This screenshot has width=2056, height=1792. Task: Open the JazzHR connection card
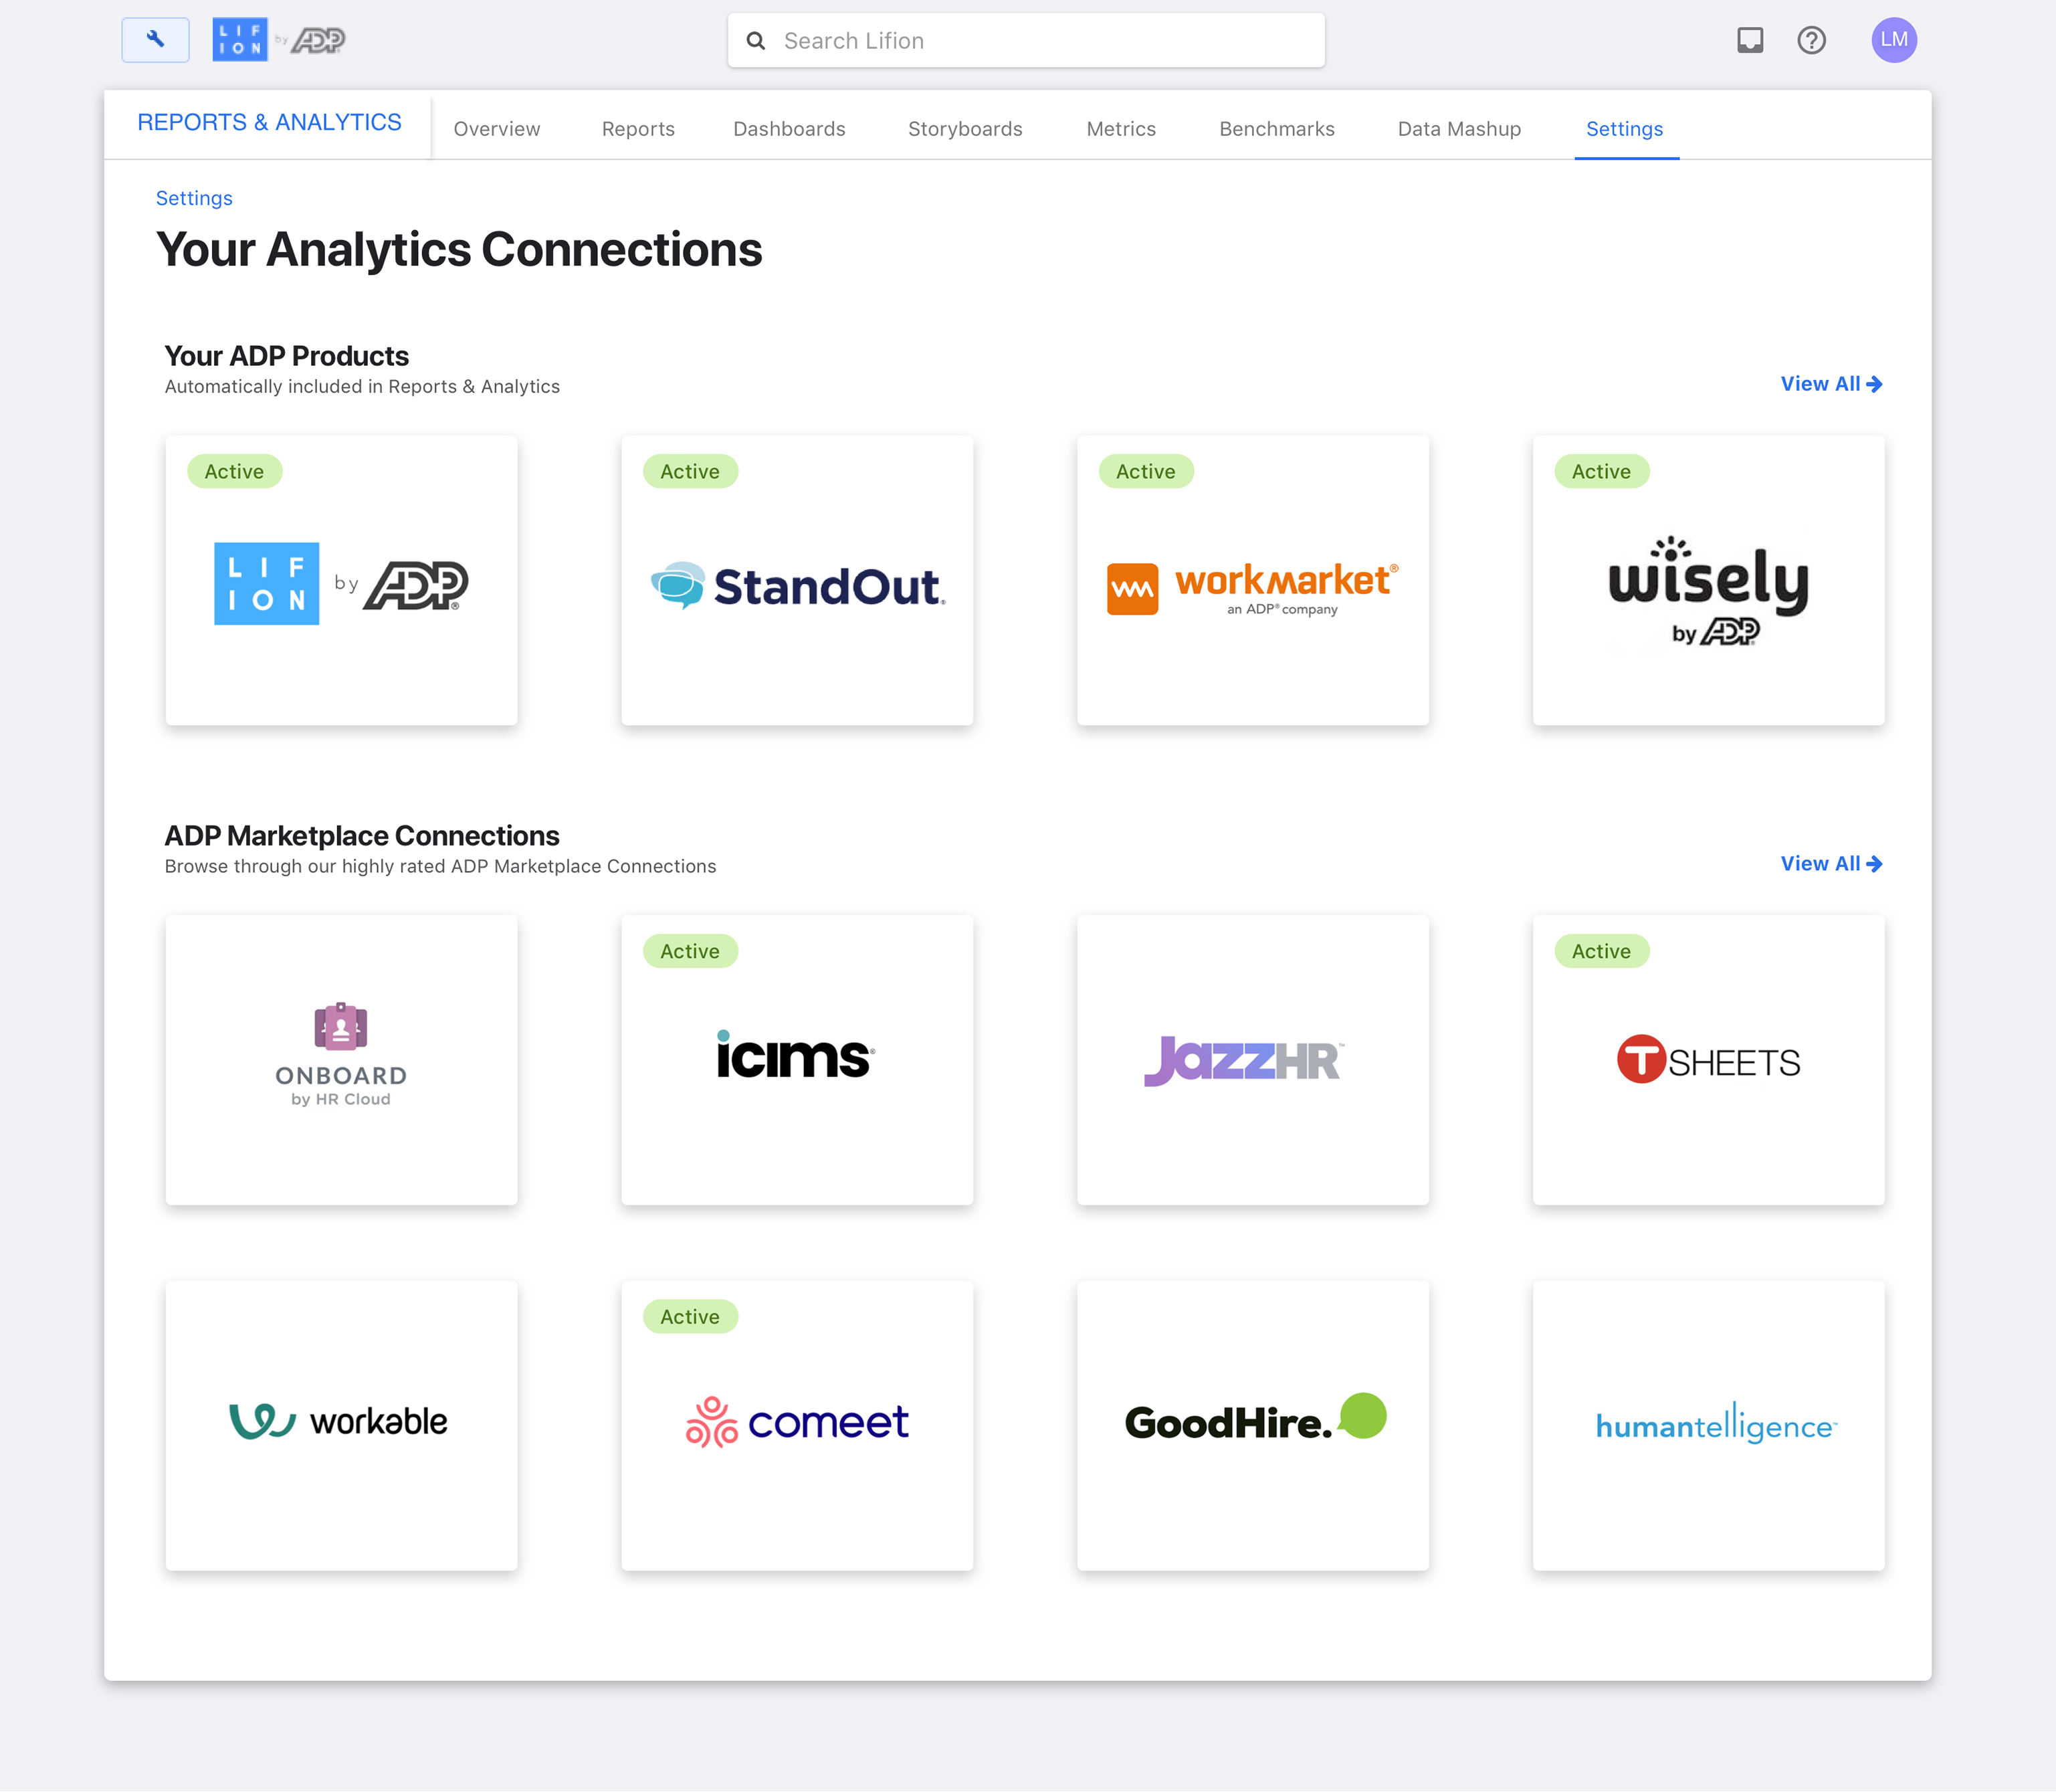1252,1060
